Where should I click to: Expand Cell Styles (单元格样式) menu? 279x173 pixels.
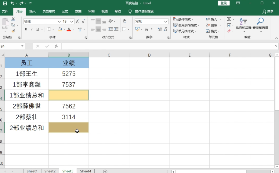click(185, 31)
